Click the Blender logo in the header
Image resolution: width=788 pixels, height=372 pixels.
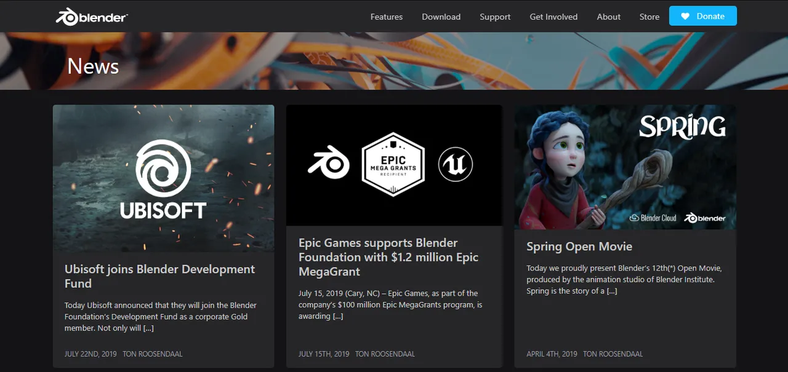tap(91, 17)
